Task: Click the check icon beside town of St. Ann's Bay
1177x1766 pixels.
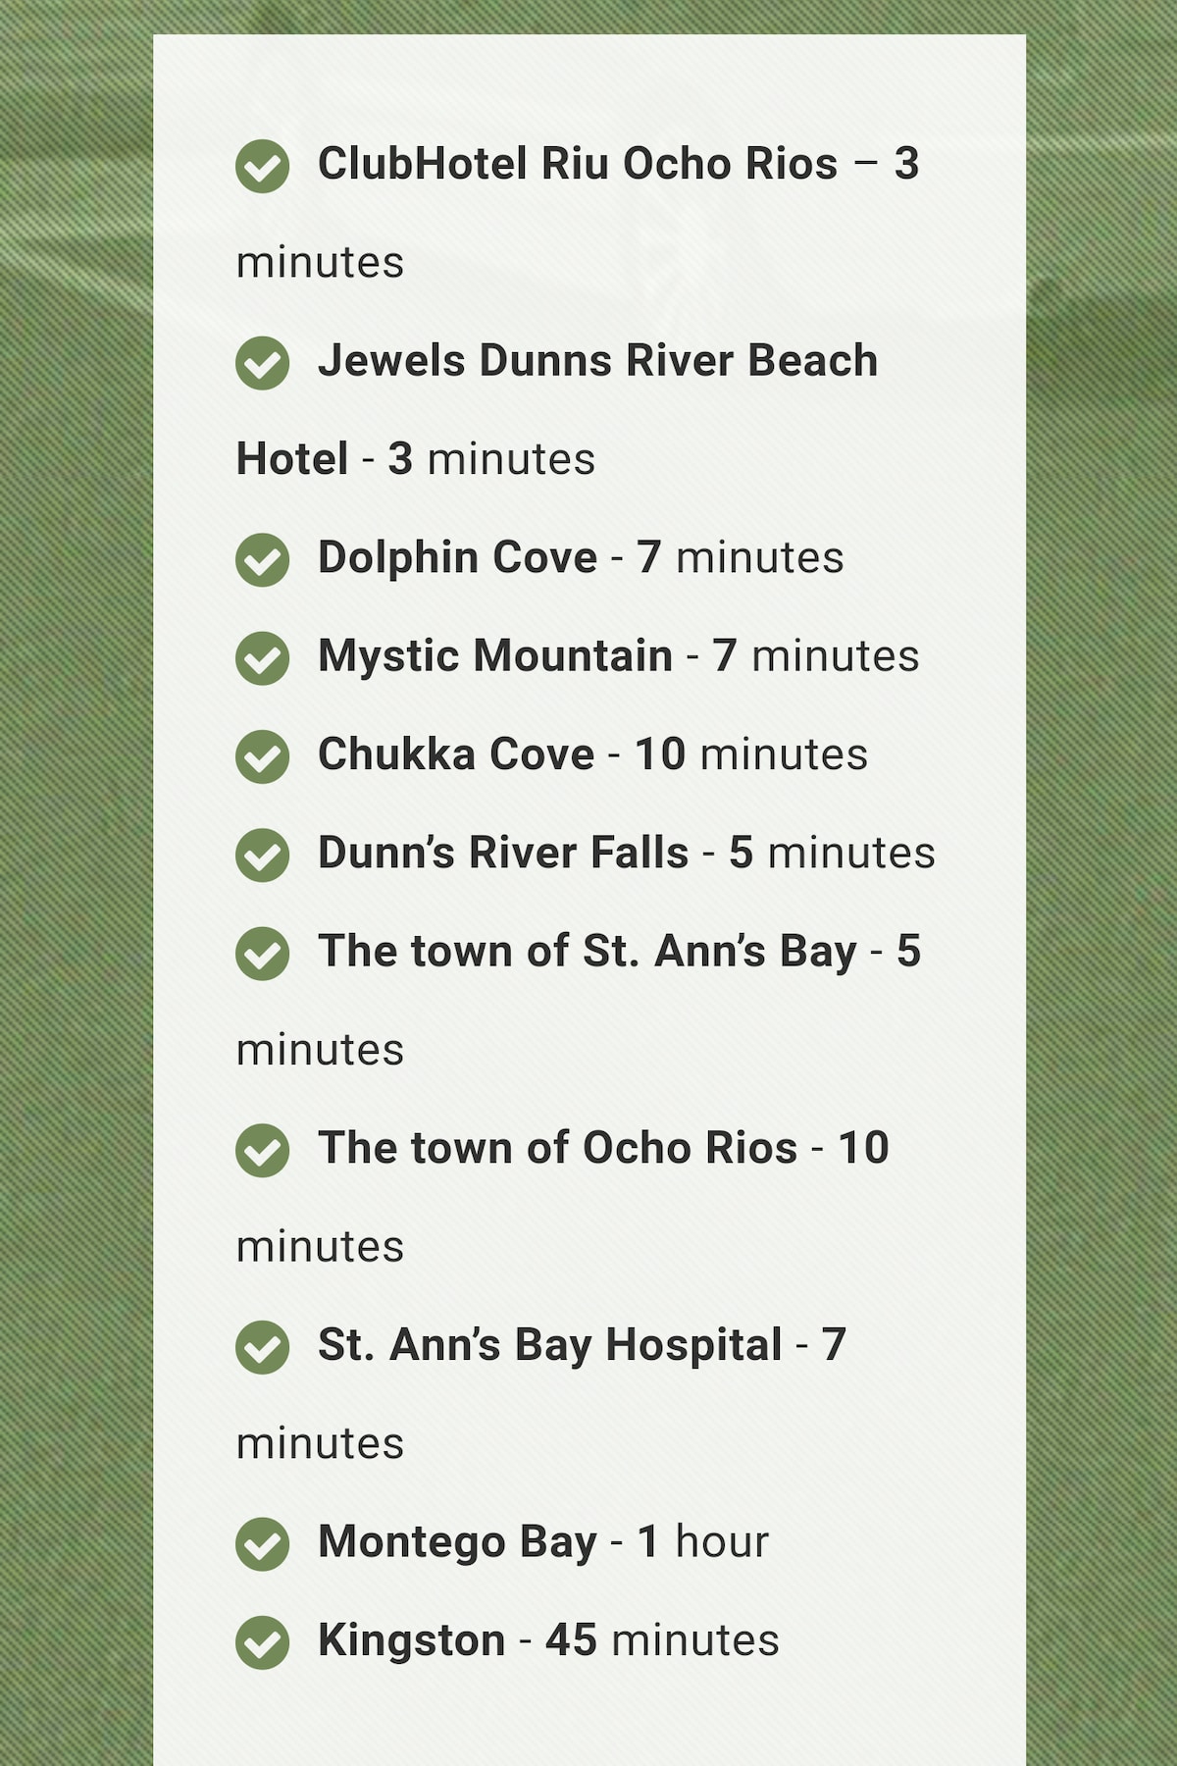Action: [262, 954]
